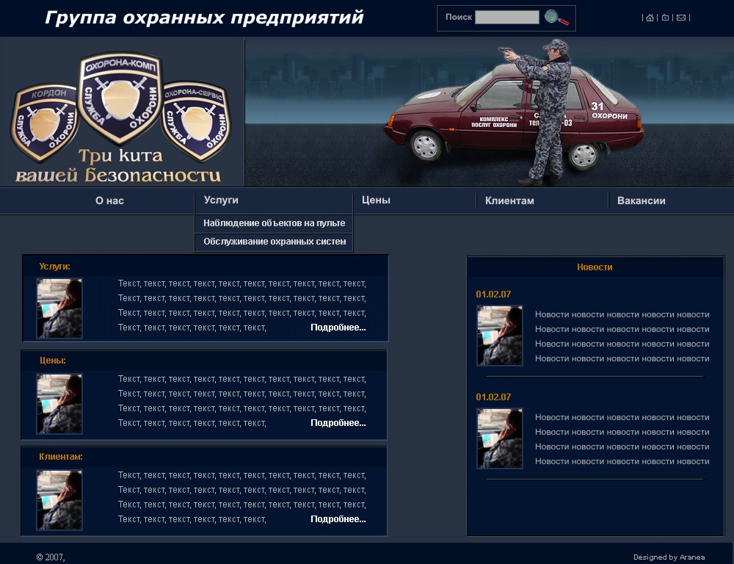The height and width of the screenshot is (564, 734).
Task: Open the О нас menu item
Action: (x=109, y=200)
